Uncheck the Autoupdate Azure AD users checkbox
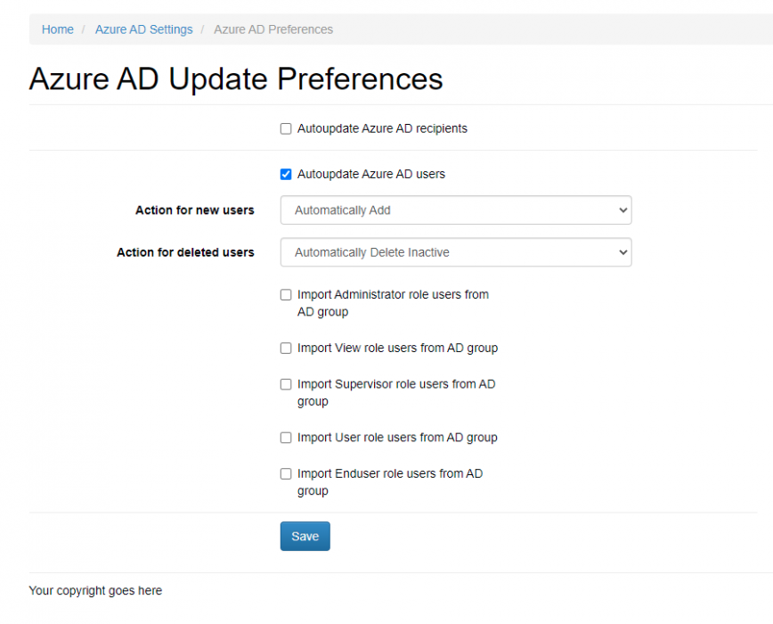 [286, 174]
